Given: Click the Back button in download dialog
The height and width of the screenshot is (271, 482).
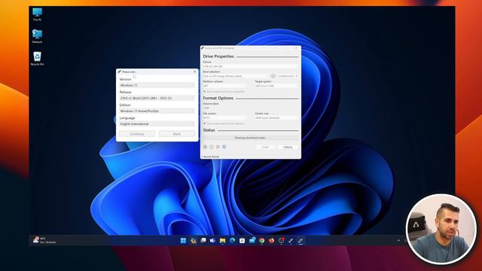Looking at the screenshot, I should [177, 134].
